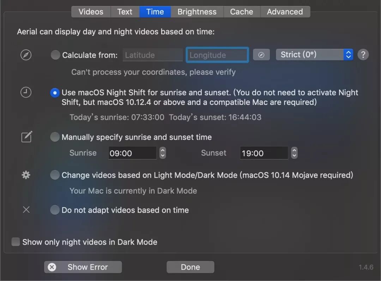
Task: Open the Cache tab
Action: click(x=242, y=12)
